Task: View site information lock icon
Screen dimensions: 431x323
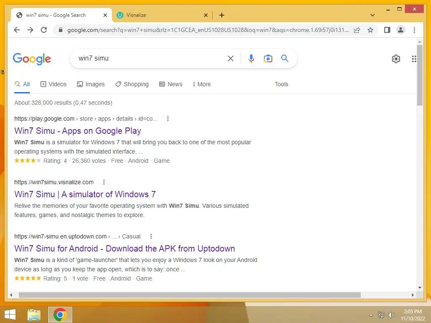Action: coord(61,30)
